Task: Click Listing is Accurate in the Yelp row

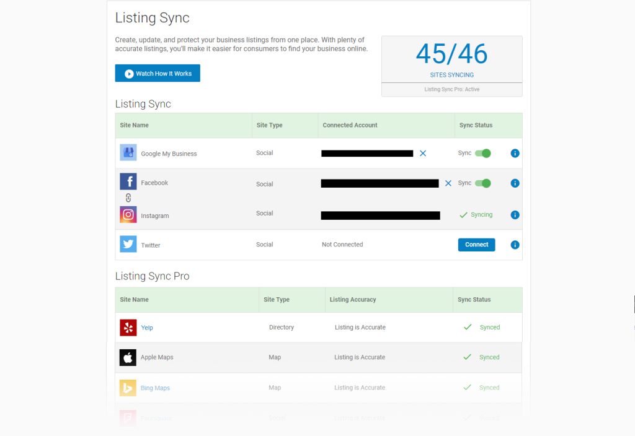Action: (x=360, y=327)
